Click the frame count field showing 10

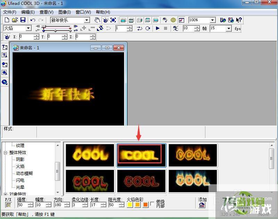tap(189, 29)
